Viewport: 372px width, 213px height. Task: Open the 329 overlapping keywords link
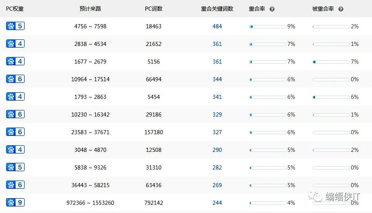[x=217, y=115]
